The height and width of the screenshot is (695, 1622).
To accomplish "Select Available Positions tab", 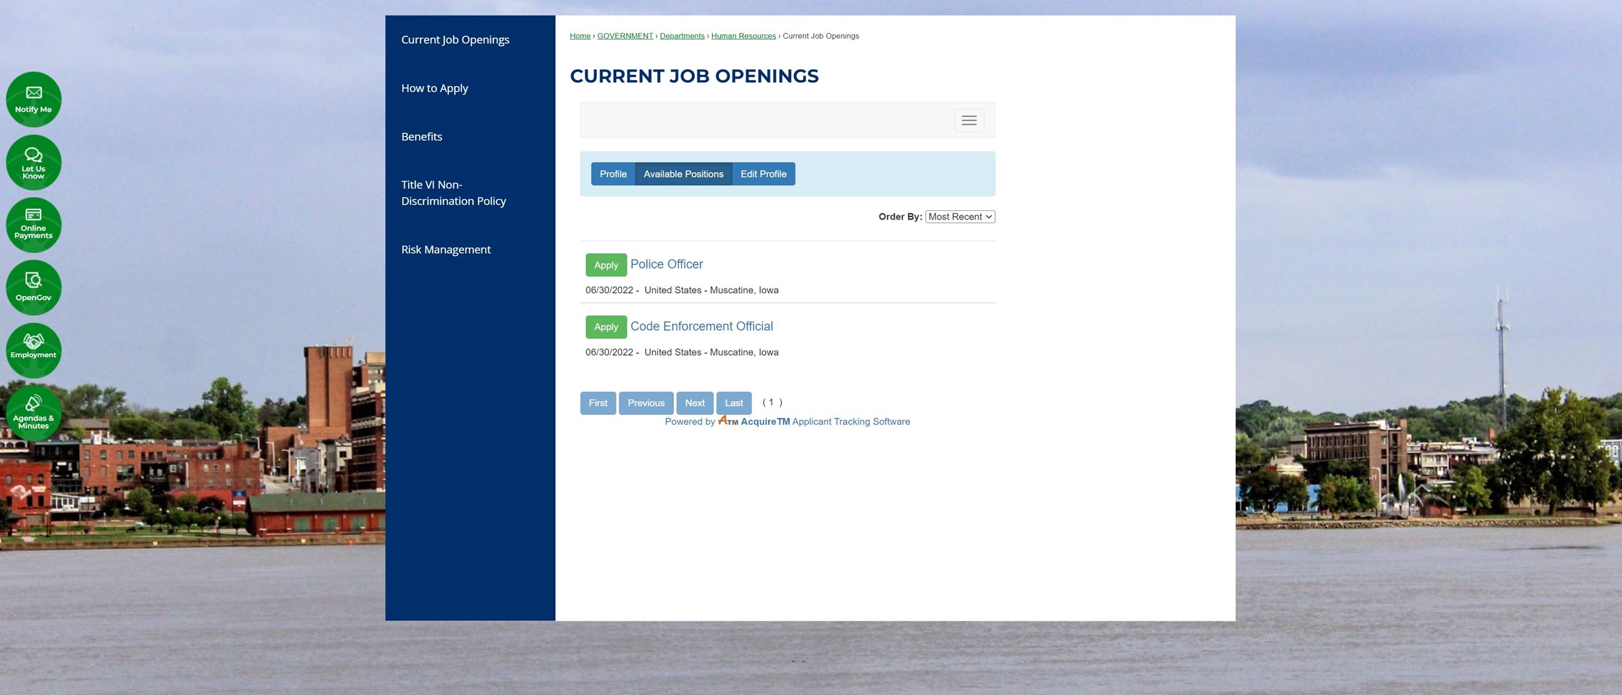I will click(683, 173).
